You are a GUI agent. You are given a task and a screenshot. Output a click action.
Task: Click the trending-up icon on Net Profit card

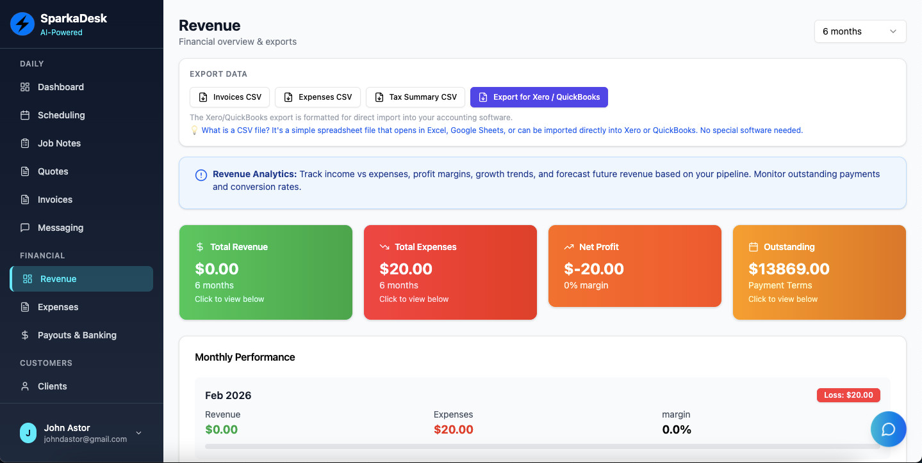click(569, 247)
